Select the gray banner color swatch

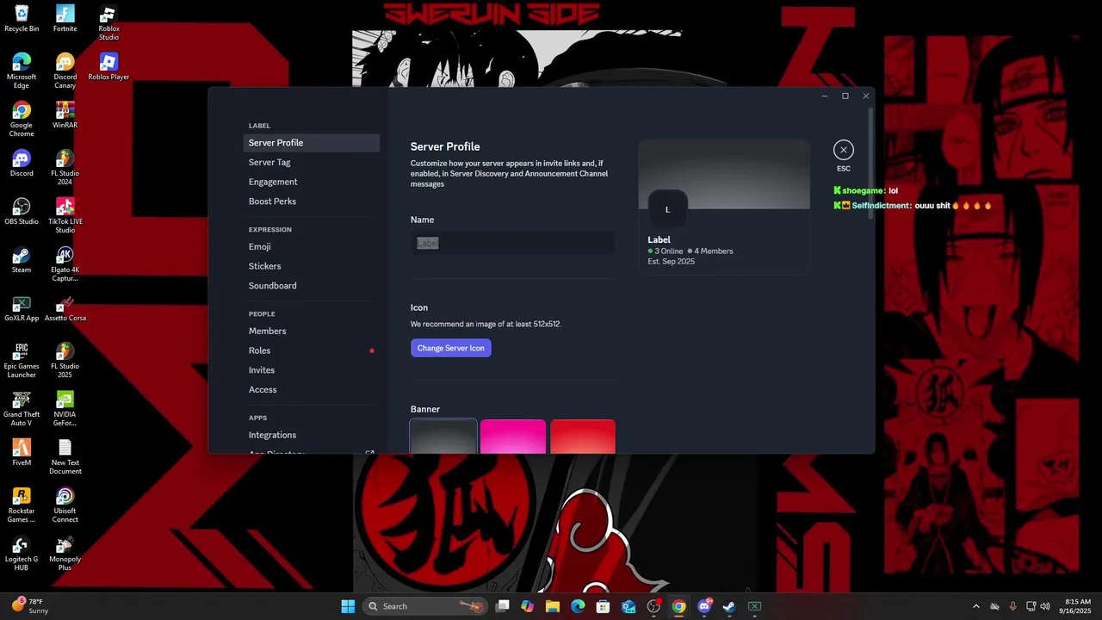tap(443, 437)
